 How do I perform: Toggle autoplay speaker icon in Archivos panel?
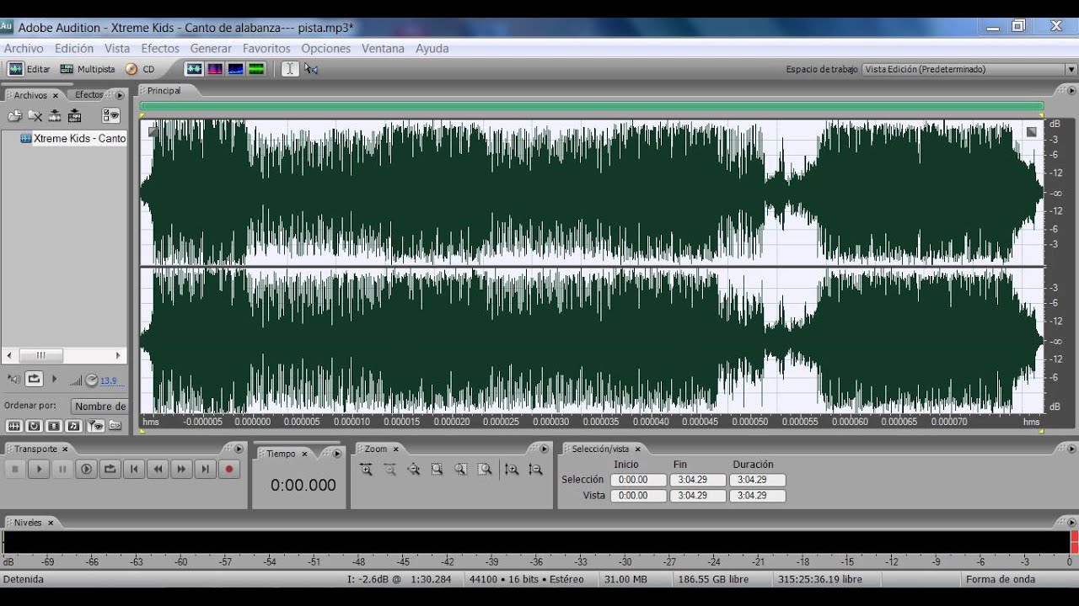pos(13,380)
